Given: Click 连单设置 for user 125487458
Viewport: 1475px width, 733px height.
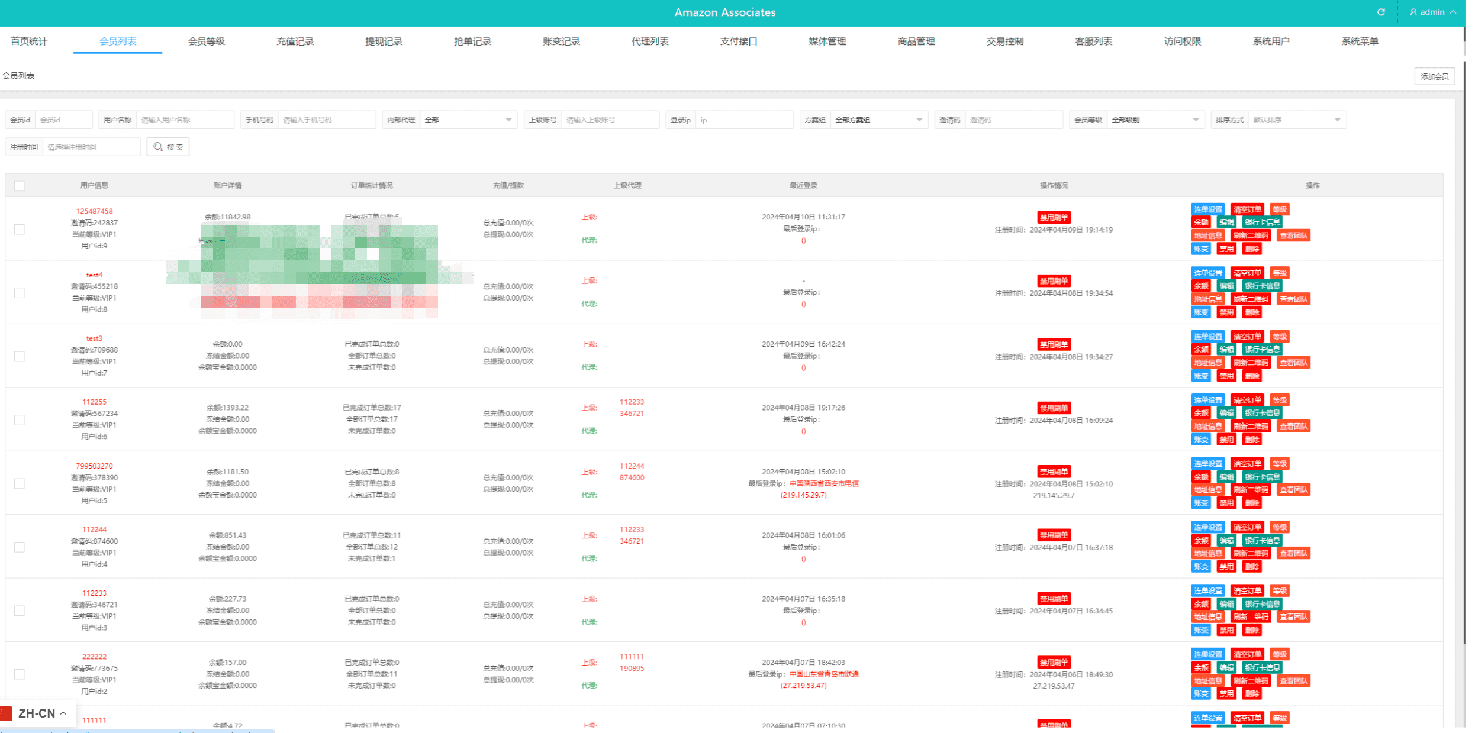Looking at the screenshot, I should tap(1207, 209).
